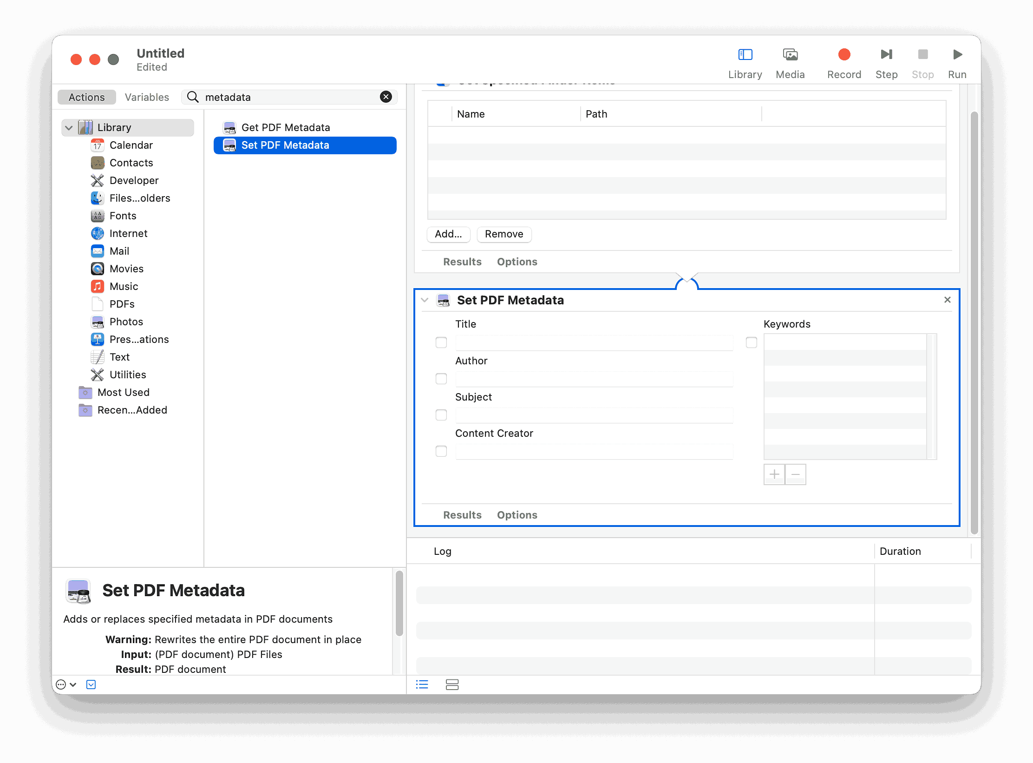Collapse the Set PDF Metadata action
Image resolution: width=1033 pixels, height=763 pixels.
tap(424, 300)
